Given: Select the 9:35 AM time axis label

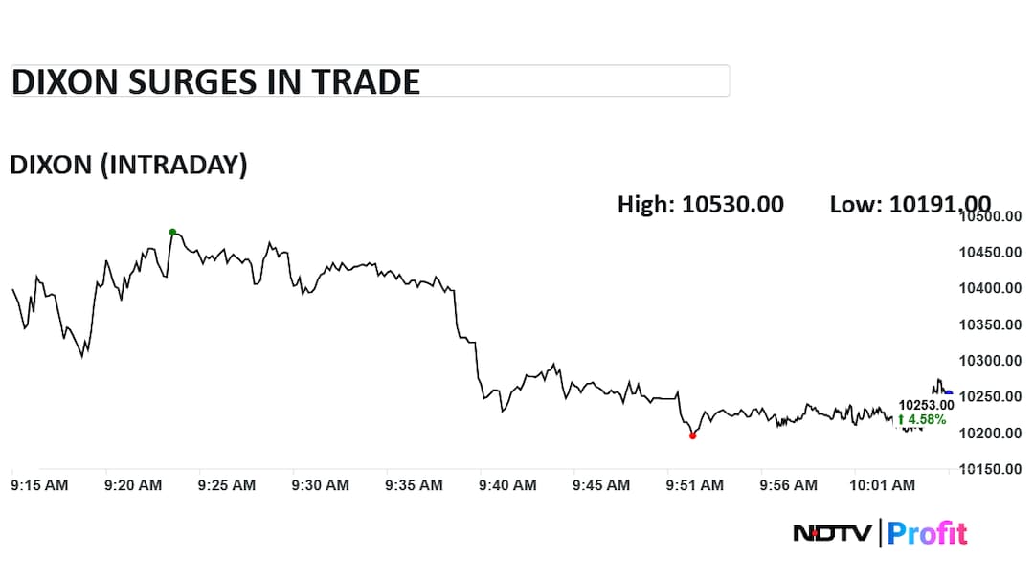Looking at the screenshot, I should point(415,485).
